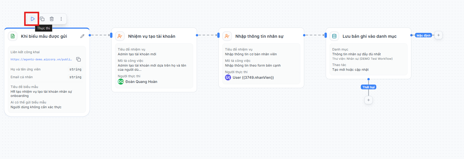The height and width of the screenshot is (159, 464).
Task: Delete node with the trash icon
Action: pos(52,19)
